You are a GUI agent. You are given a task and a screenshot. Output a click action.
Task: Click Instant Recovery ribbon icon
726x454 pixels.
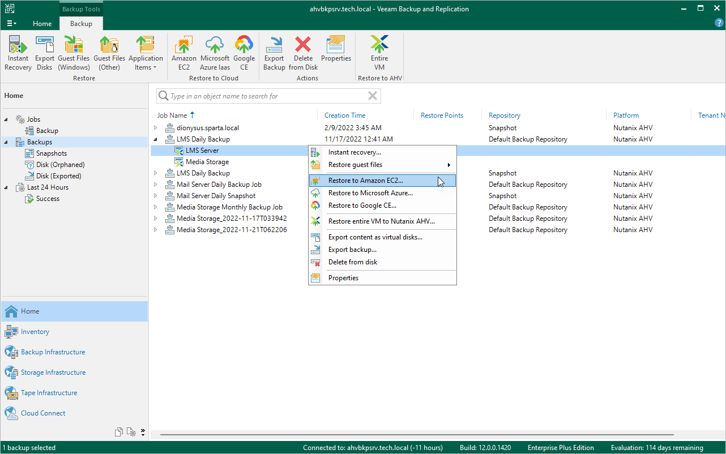18,53
